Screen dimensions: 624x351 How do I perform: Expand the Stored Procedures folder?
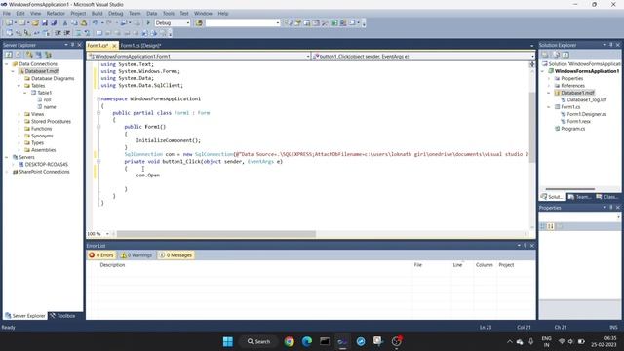(19, 121)
